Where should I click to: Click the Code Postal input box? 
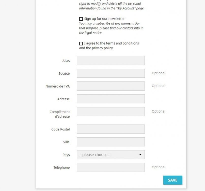(x=111, y=129)
